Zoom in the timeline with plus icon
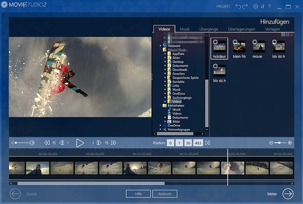The height and width of the screenshot is (204, 303). (x=290, y=143)
